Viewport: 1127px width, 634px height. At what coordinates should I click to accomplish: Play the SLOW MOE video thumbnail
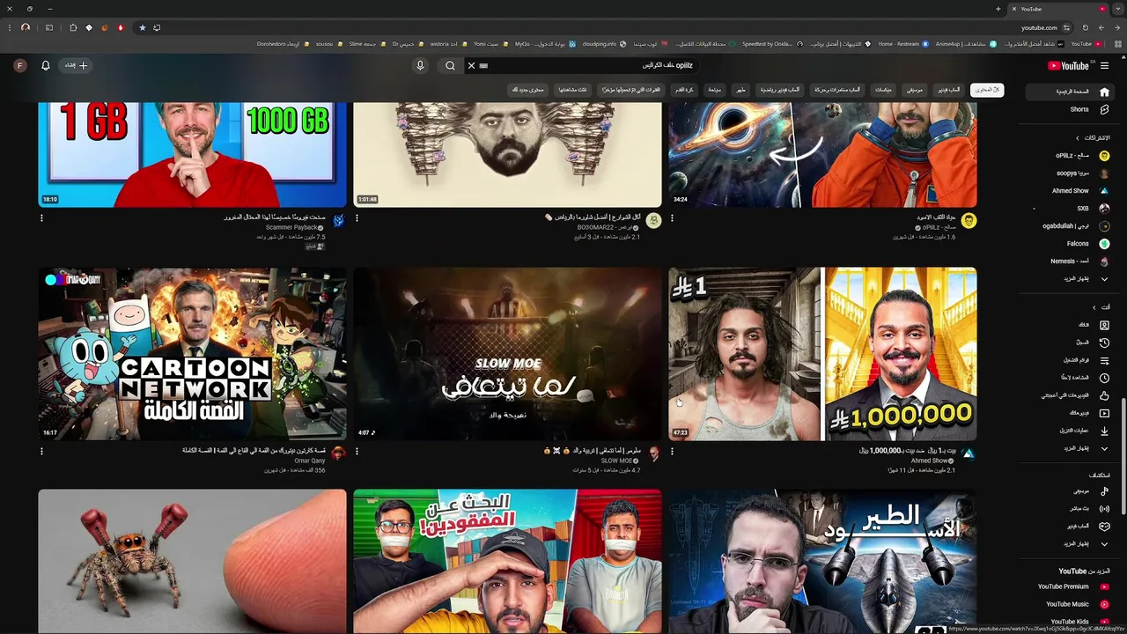[x=507, y=354]
